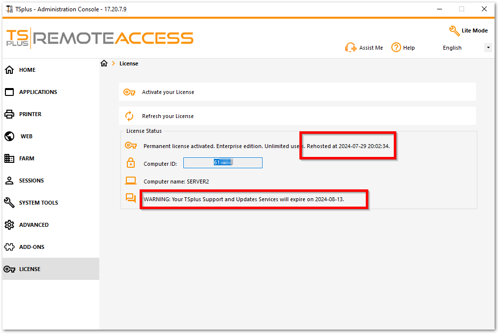This screenshot has height=334, width=499.
Task: Click the Applications window icon
Action: [9, 92]
